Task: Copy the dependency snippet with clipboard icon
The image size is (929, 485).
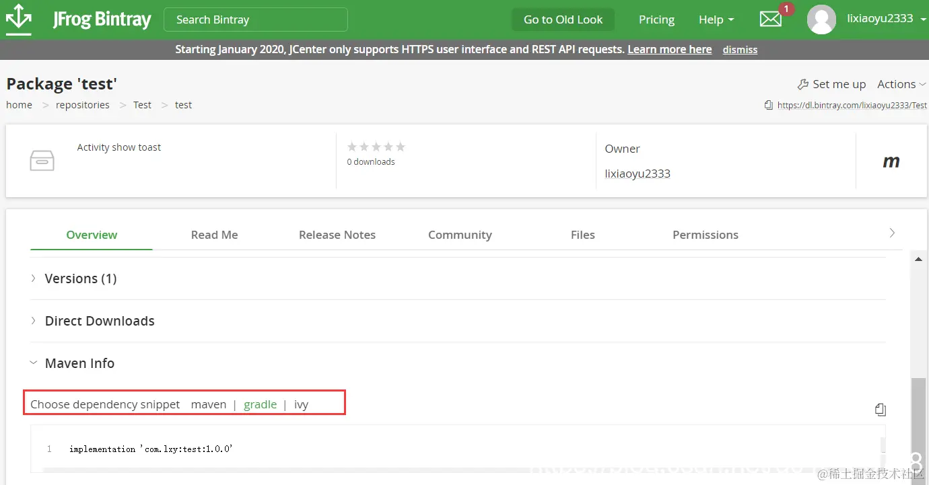Action: coord(881,409)
